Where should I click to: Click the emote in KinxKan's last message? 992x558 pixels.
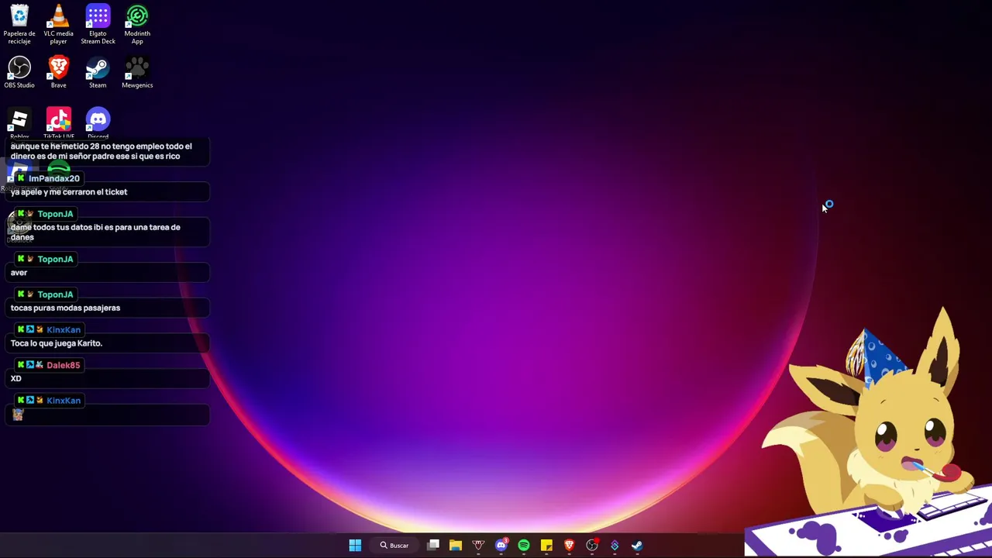click(18, 415)
